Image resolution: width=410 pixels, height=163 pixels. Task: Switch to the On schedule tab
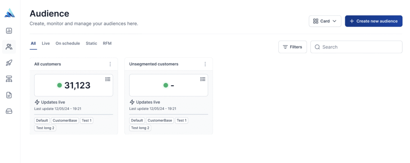tap(68, 44)
